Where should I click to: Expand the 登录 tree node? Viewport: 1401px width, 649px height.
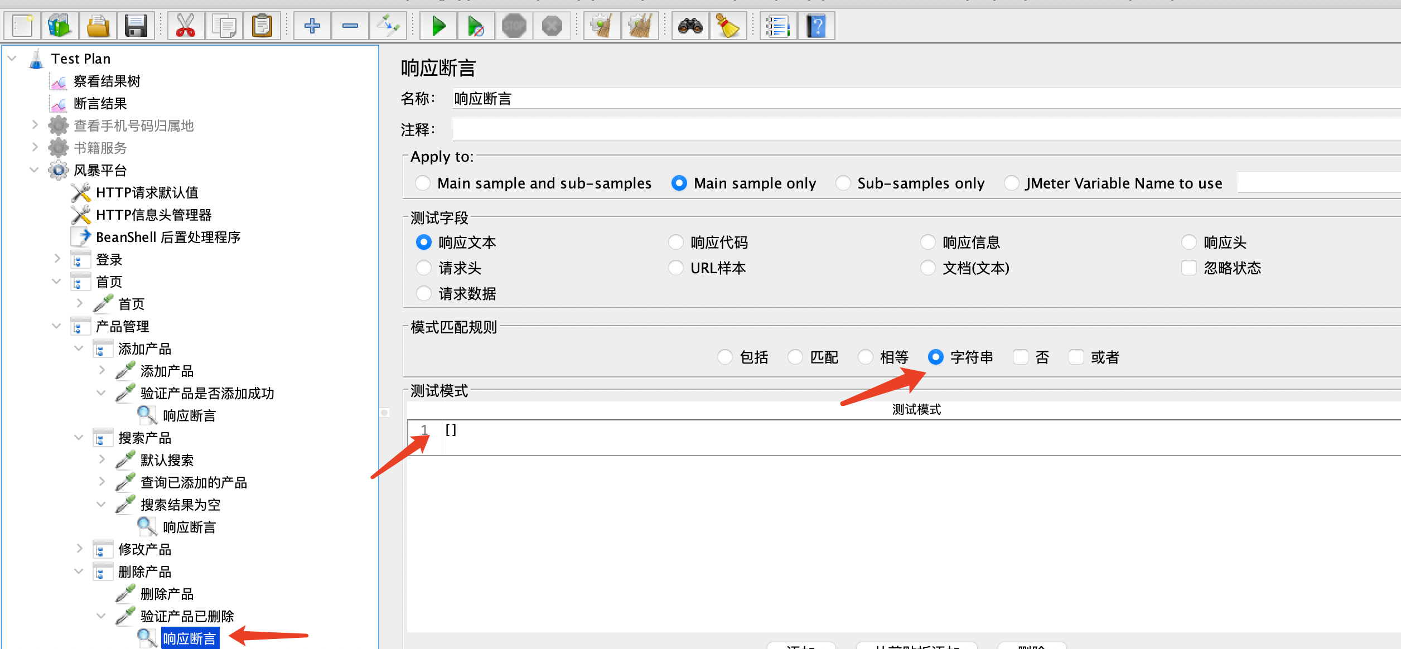coord(57,259)
